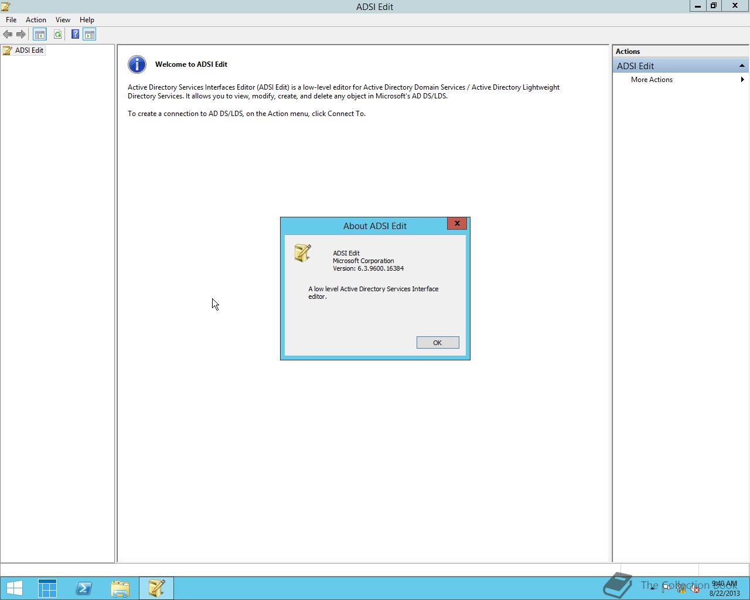Click More Actions in Actions pane
Screen dimensions: 750x600
[x=652, y=80]
